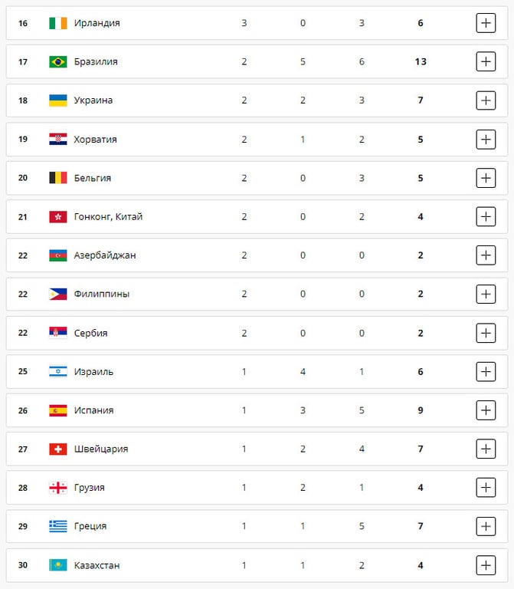The width and height of the screenshot is (514, 589).
Task: Click Brazil's total medal count 13
Action: pos(421,61)
